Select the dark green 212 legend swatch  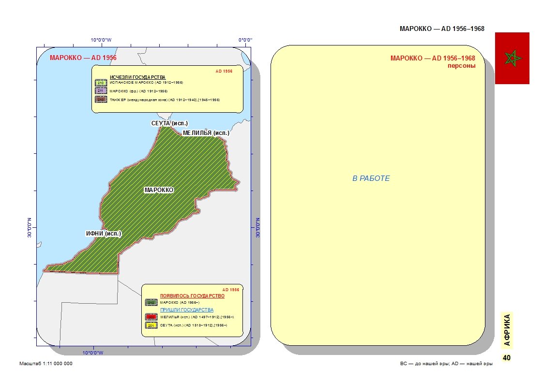[151, 303]
